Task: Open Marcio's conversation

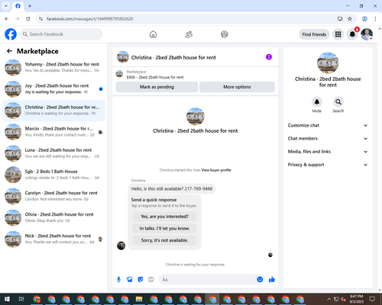Action: click(53, 132)
